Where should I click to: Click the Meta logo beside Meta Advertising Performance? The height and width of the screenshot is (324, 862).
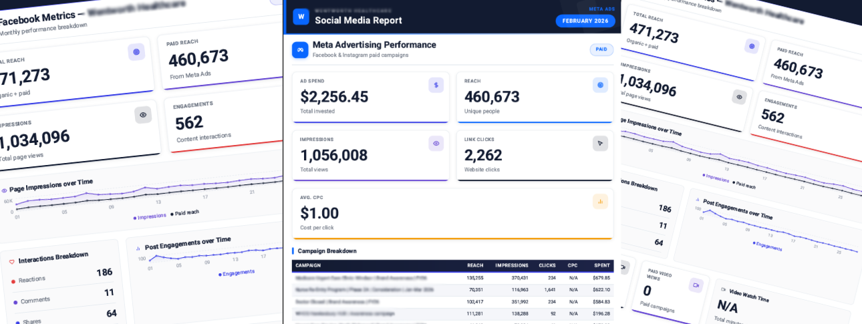tap(300, 49)
